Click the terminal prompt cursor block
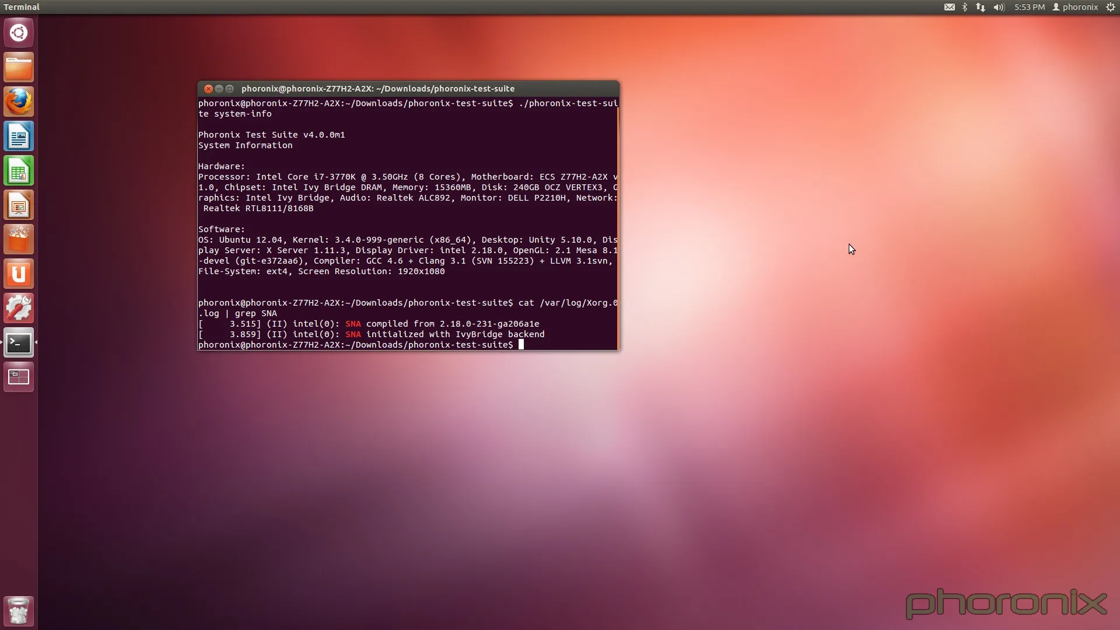1120x630 pixels. pyautogui.click(x=521, y=345)
